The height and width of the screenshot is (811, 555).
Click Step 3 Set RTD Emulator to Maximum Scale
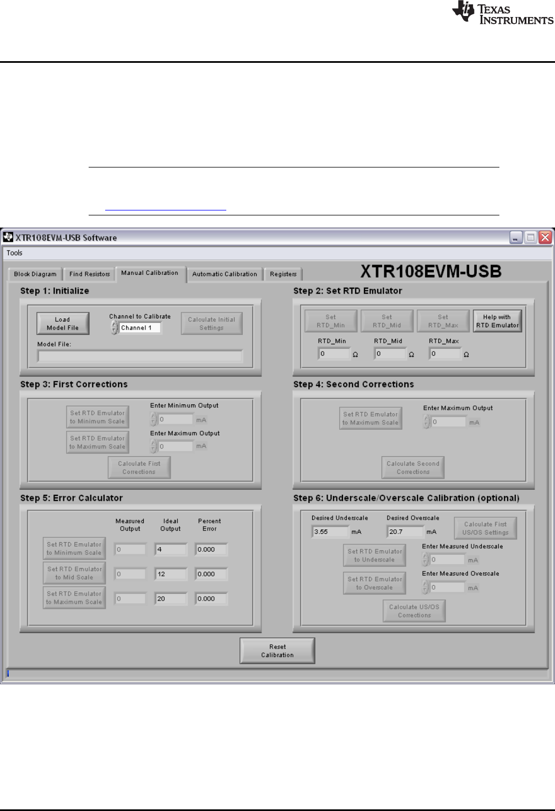point(97,442)
